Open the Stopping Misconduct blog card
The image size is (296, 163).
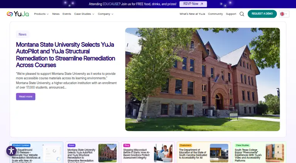click(148, 152)
